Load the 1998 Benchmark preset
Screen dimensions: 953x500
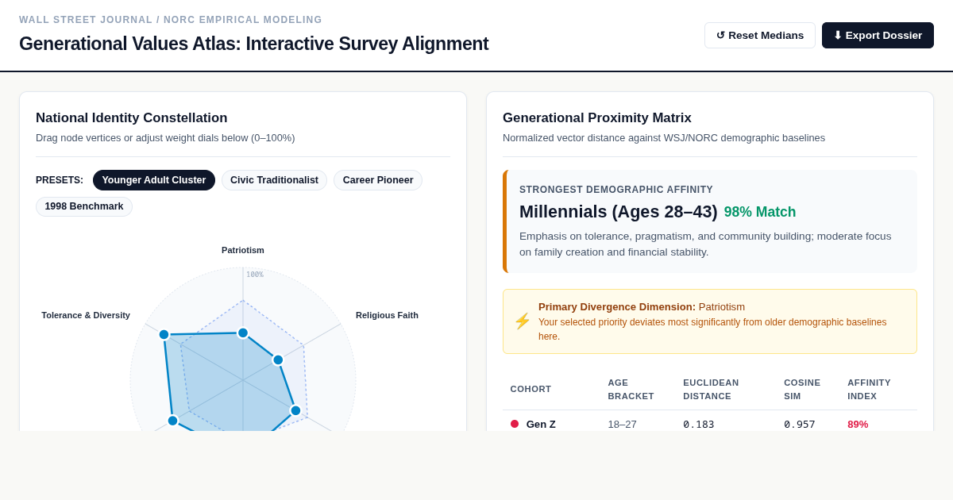pyautogui.click(x=84, y=206)
